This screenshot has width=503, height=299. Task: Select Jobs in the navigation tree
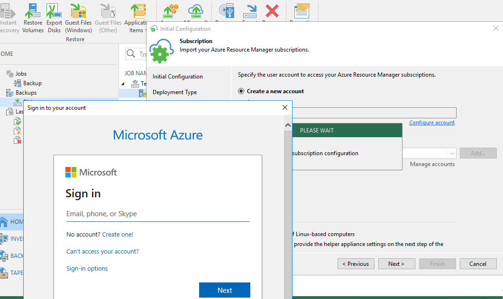[17, 74]
